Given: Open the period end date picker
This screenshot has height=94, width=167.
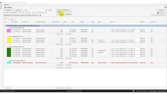Looking at the screenshot, I should click(x=46, y=13).
